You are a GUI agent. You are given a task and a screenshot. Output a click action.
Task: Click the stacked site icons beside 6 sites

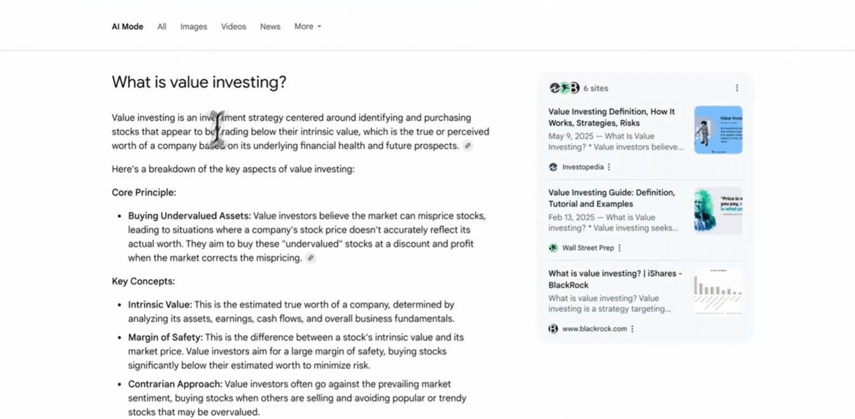coord(564,88)
